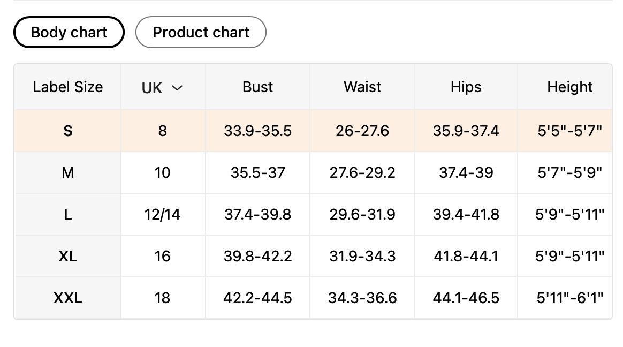The width and height of the screenshot is (623, 347).
Task: Select the S label size row
Action: pyautogui.click(x=68, y=131)
